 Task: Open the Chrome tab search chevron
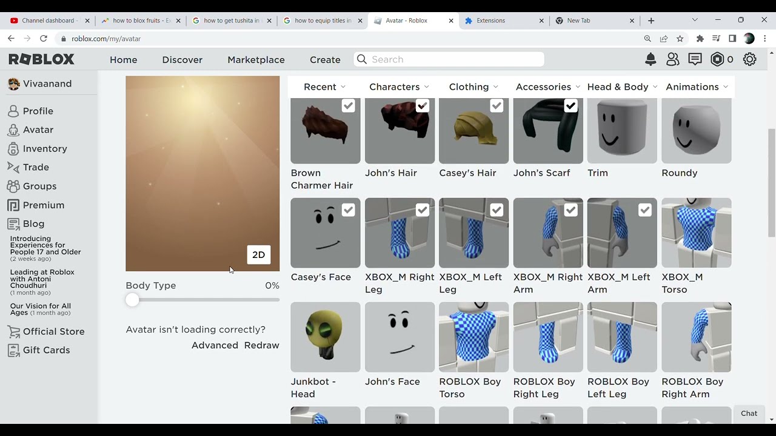point(695,20)
